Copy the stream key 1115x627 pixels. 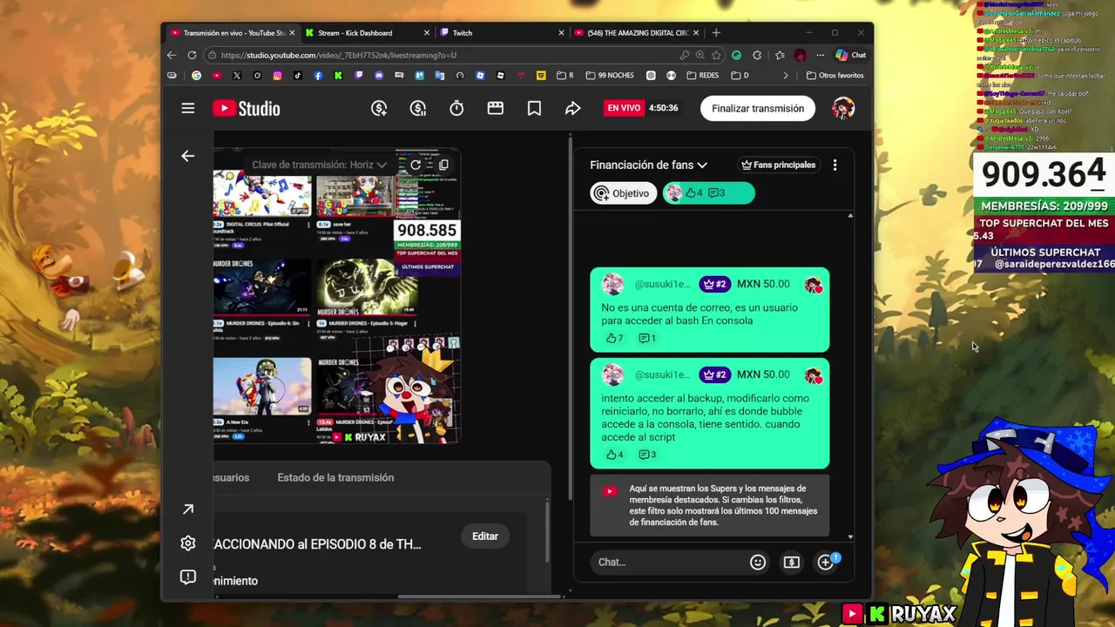[x=443, y=165]
